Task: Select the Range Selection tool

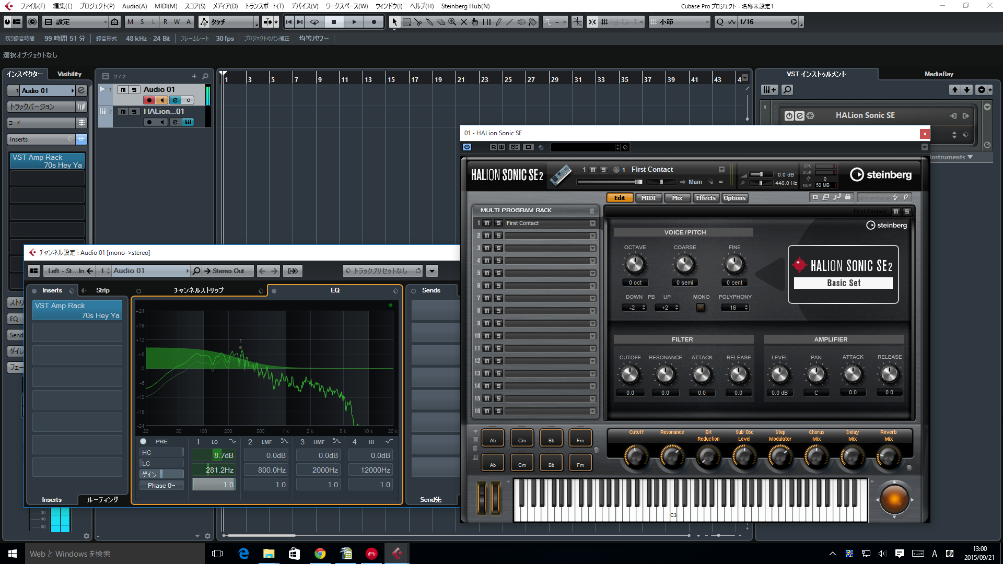Action: pyautogui.click(x=406, y=22)
